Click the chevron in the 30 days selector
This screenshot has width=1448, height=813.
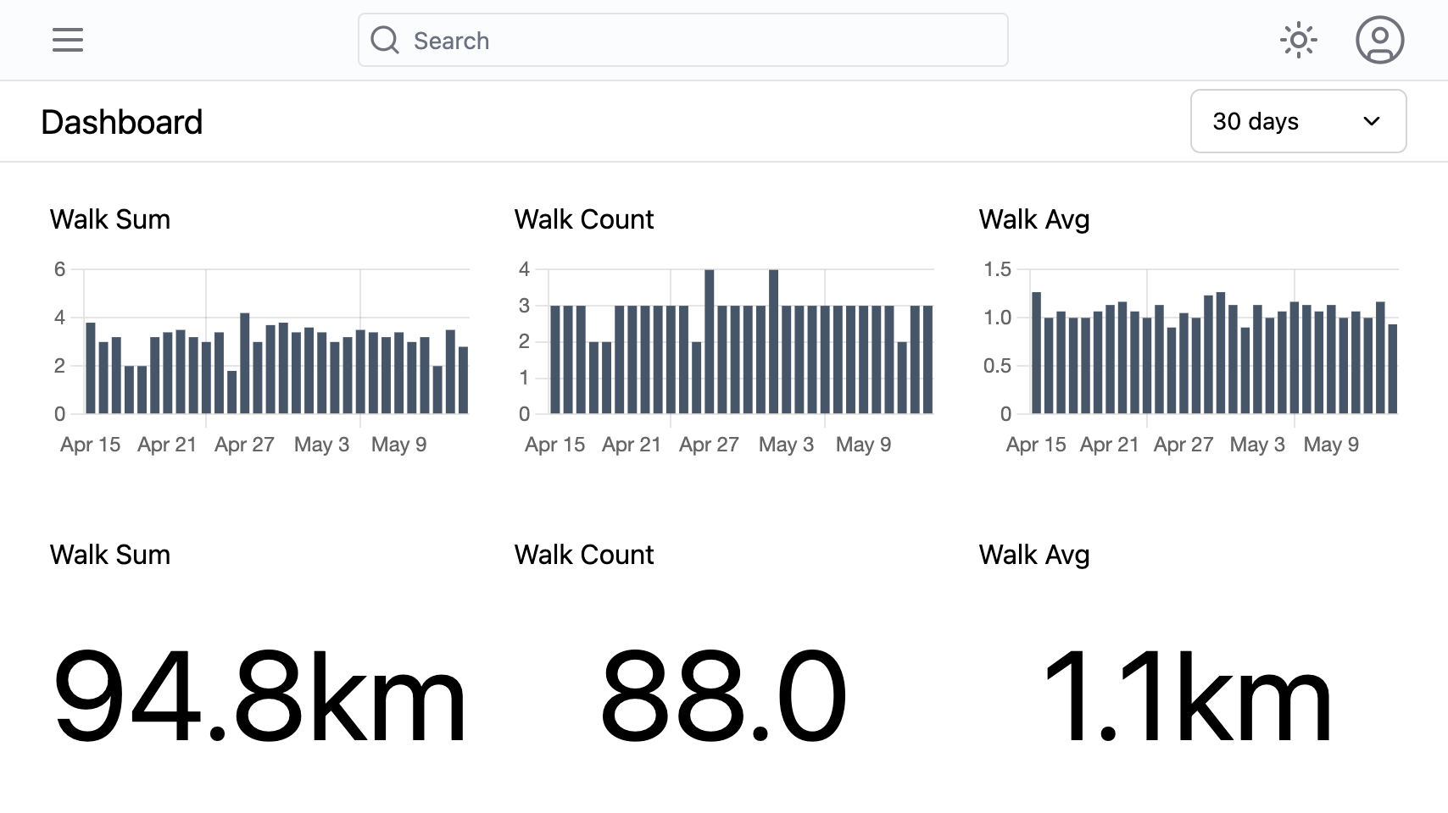tap(1371, 121)
